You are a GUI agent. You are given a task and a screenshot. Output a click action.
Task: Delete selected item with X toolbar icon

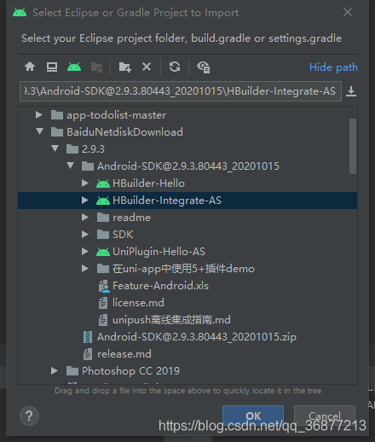[147, 67]
